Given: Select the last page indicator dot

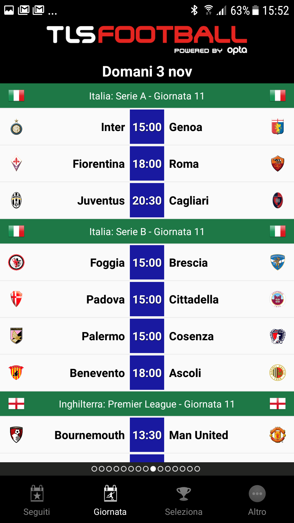Looking at the screenshot, I should pyautogui.click(x=197, y=469).
